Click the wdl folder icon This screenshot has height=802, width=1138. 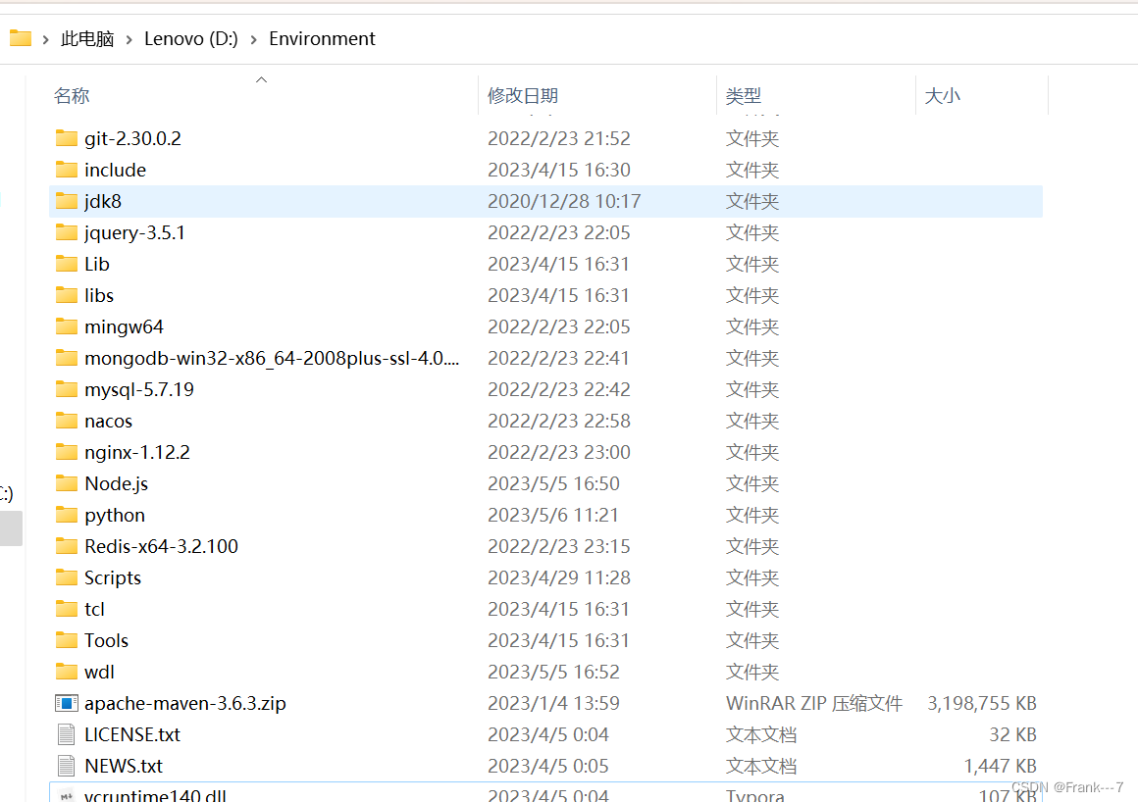click(66, 672)
